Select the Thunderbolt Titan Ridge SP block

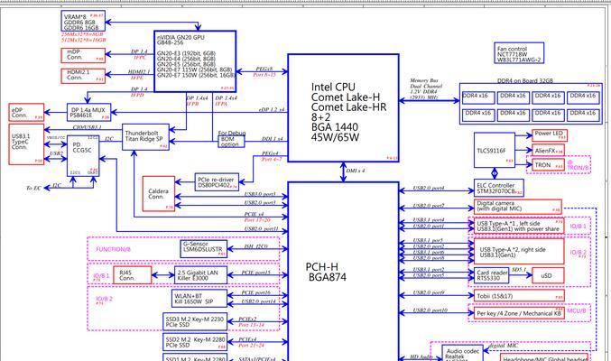(x=145, y=137)
